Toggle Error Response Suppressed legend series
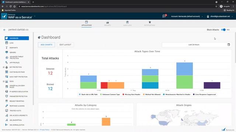This screenshot has width=236, height=132. click(204, 95)
